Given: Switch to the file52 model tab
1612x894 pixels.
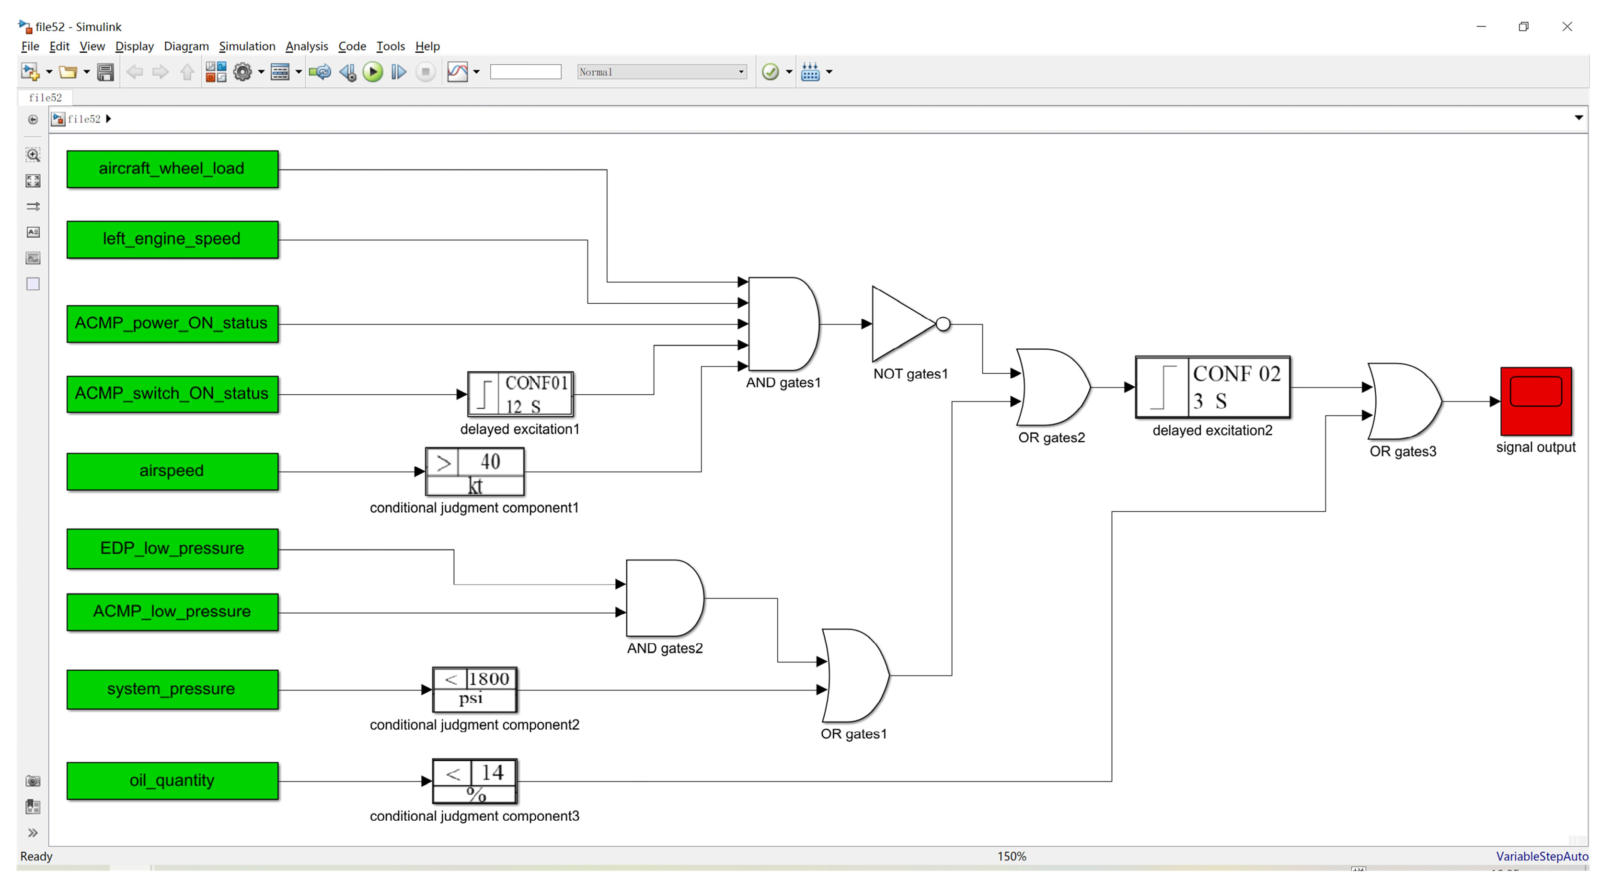Looking at the screenshot, I should click(45, 98).
